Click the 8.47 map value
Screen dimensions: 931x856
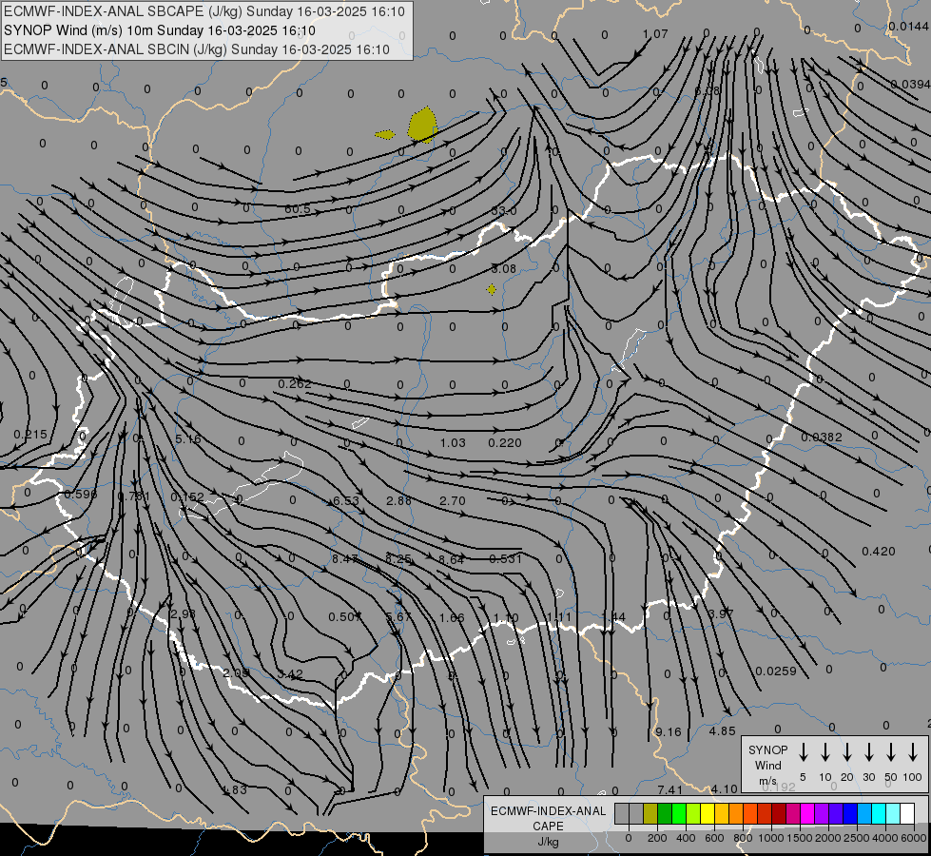345,559
